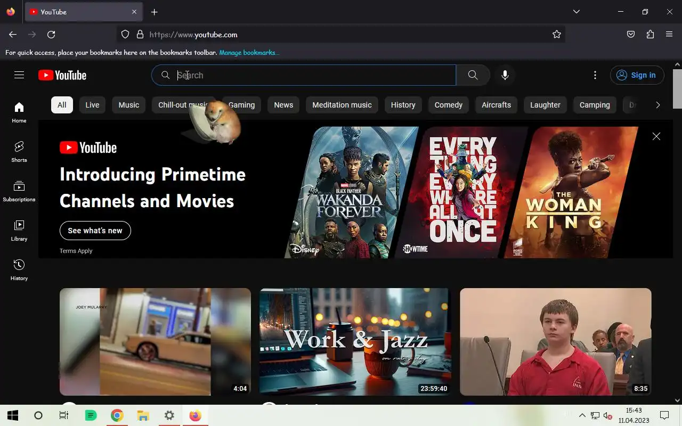The width and height of the screenshot is (682, 426).
Task: Open the Windows Start menu
Action: coord(13,415)
